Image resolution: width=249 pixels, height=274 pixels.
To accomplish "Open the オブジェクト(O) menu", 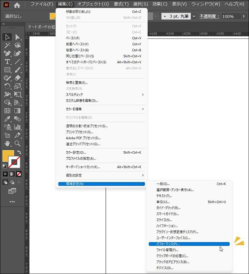I will 93,4.
